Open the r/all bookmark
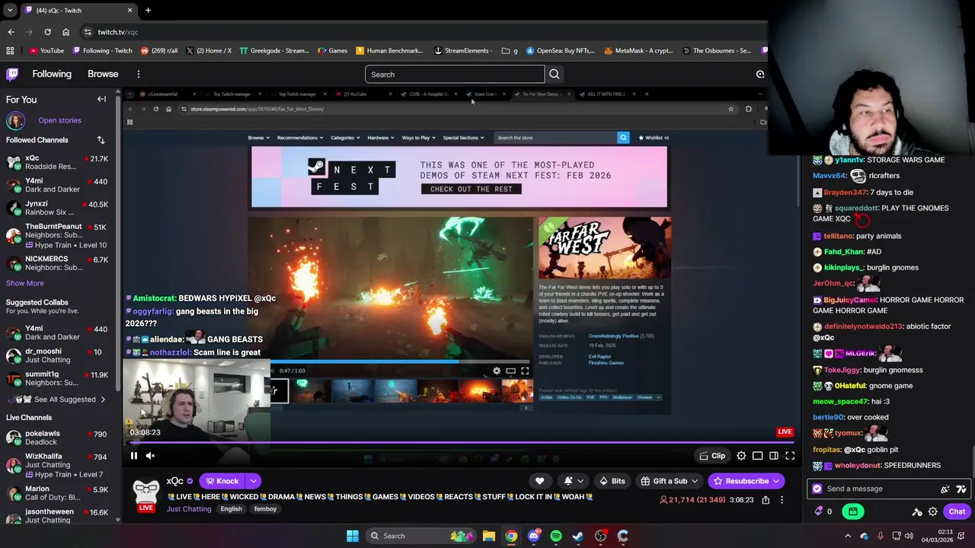The width and height of the screenshot is (975, 548). [x=159, y=50]
